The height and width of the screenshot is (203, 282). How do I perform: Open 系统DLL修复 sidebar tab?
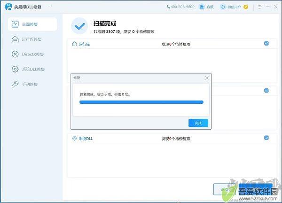(32, 69)
